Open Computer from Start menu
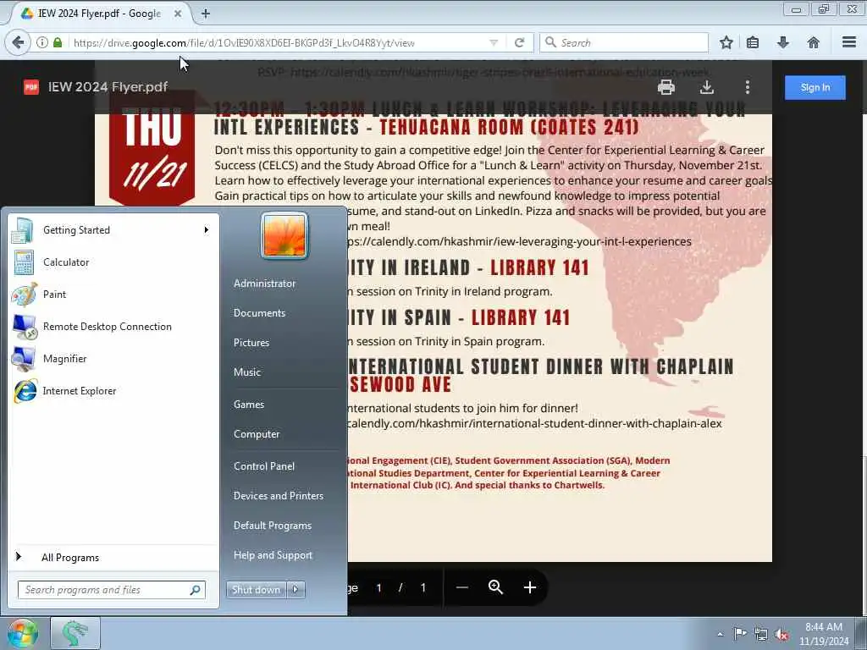This screenshot has height=650, width=867. point(257,434)
